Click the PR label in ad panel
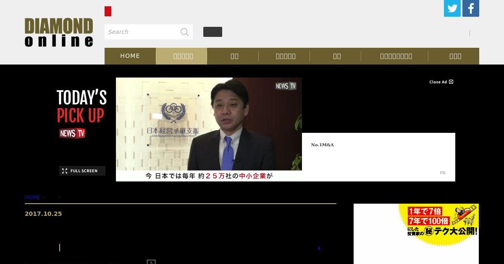 tap(443, 173)
